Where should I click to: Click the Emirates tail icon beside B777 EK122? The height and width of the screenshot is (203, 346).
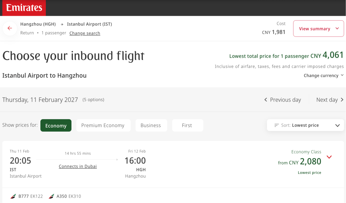pos(13,196)
